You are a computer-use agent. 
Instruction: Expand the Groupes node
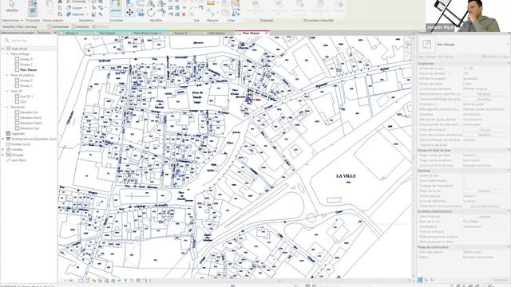[x=3, y=155]
